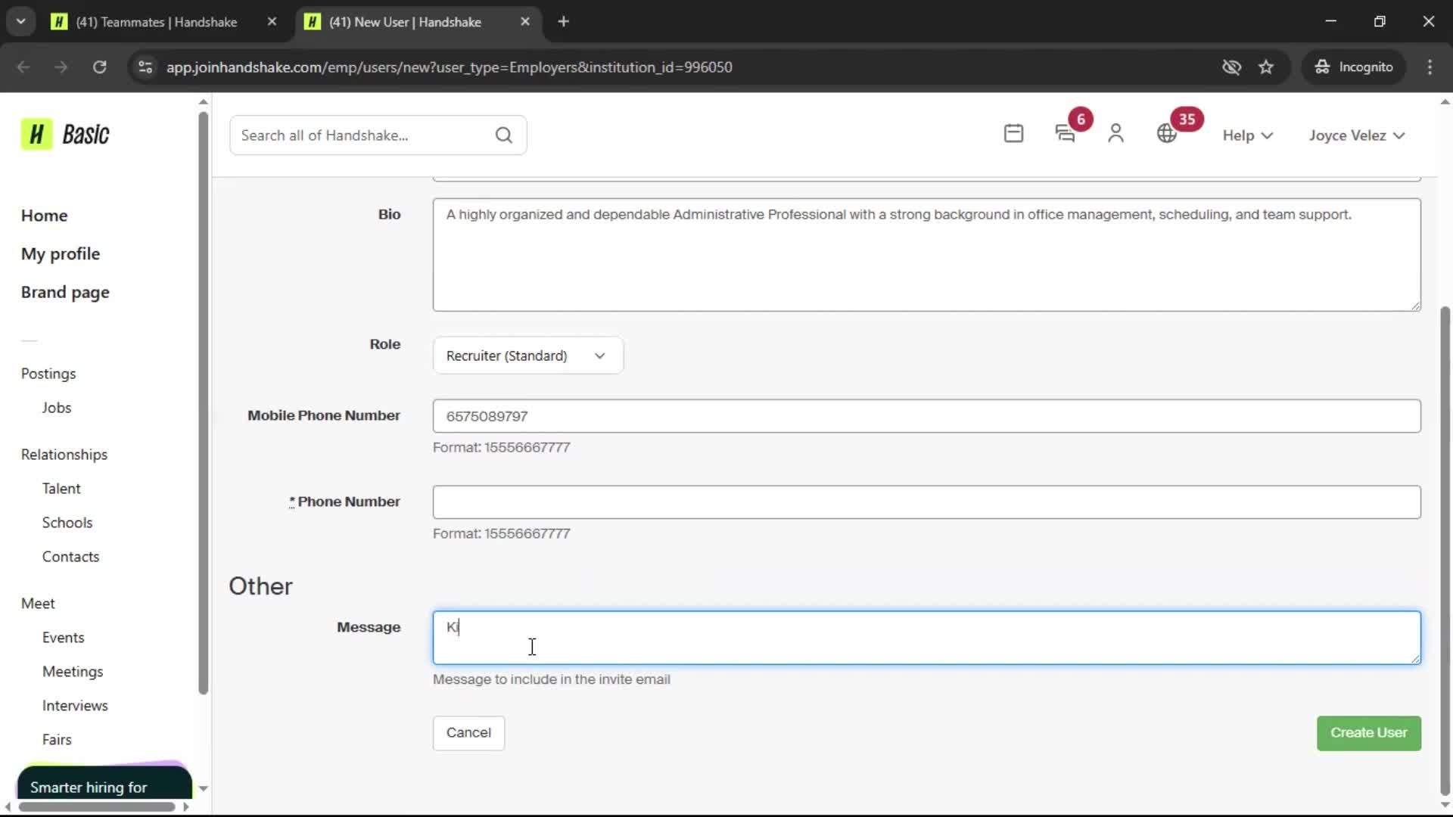The height and width of the screenshot is (817, 1453).
Task: Open messages icon with 6 badge
Action: click(x=1065, y=134)
